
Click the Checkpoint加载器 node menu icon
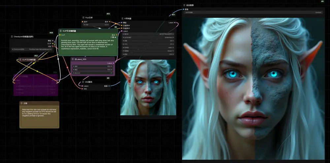12,37
